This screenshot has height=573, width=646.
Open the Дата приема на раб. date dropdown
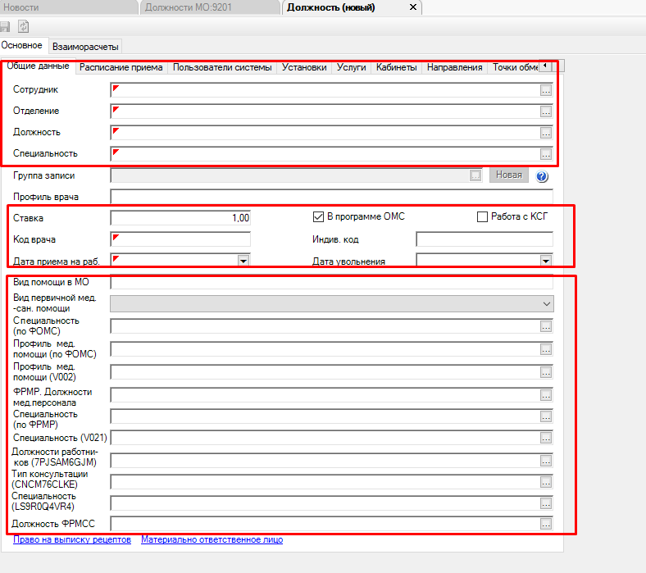[x=243, y=261]
